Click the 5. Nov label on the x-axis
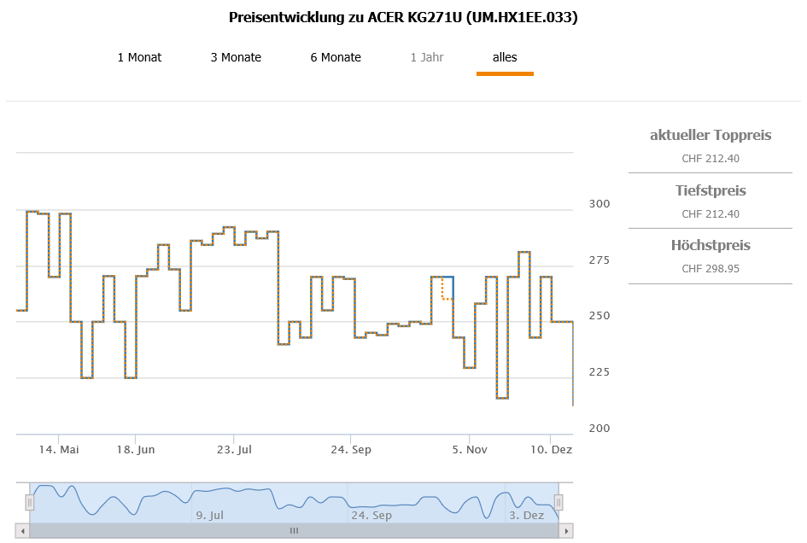This screenshot has width=807, height=543. pos(468,449)
